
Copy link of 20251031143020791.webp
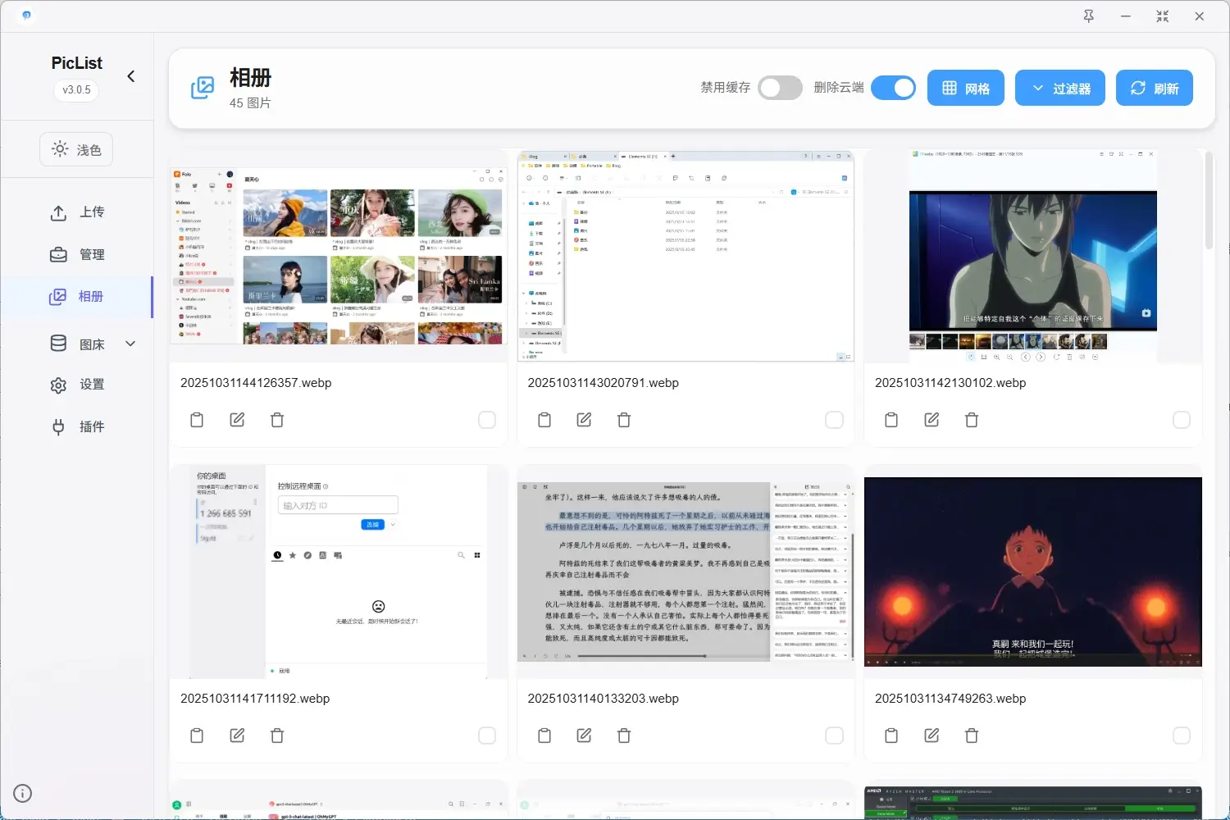[544, 420]
